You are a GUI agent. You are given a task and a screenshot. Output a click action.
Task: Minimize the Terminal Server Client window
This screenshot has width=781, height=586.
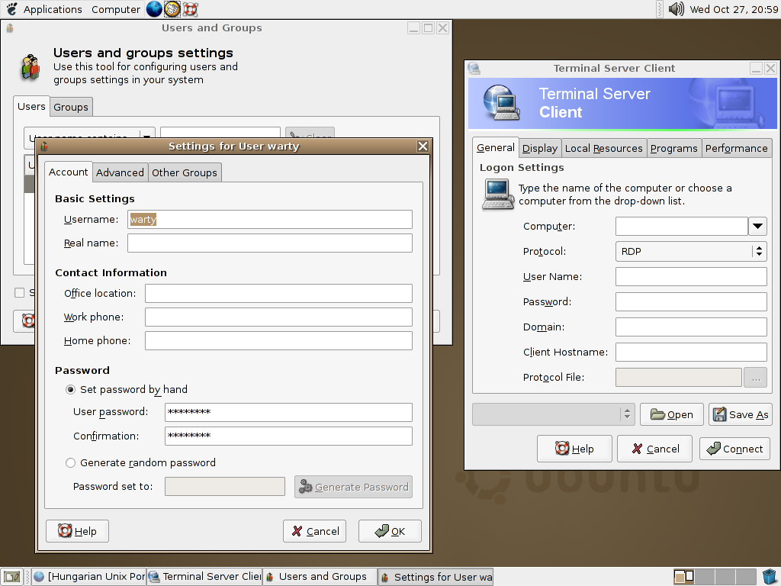click(x=756, y=68)
